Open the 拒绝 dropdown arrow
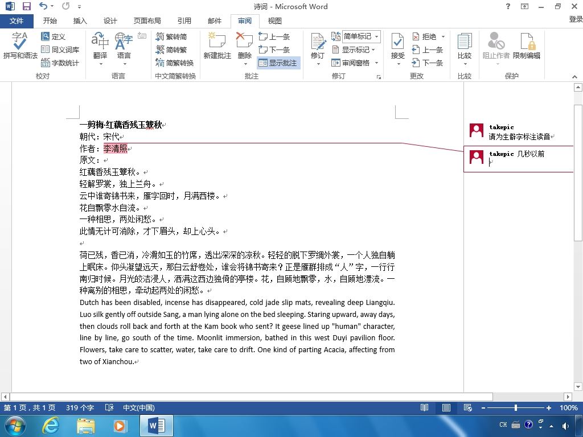 443,36
